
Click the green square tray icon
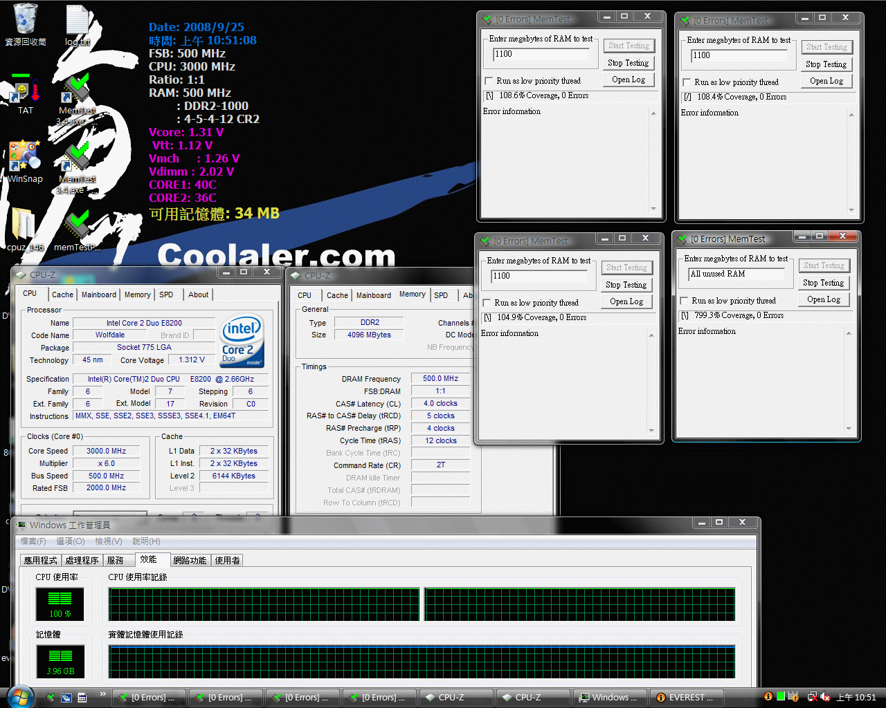tap(781, 697)
